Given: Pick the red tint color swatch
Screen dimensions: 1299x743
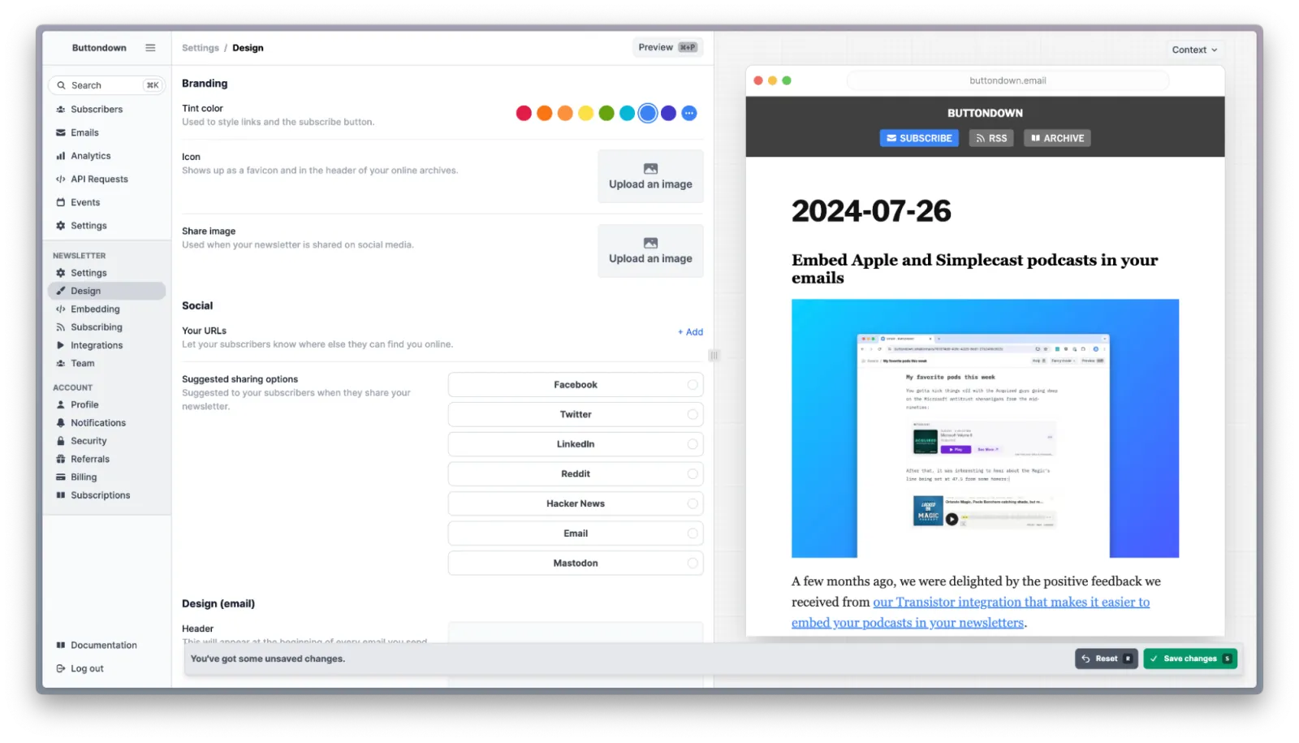Looking at the screenshot, I should [x=524, y=114].
